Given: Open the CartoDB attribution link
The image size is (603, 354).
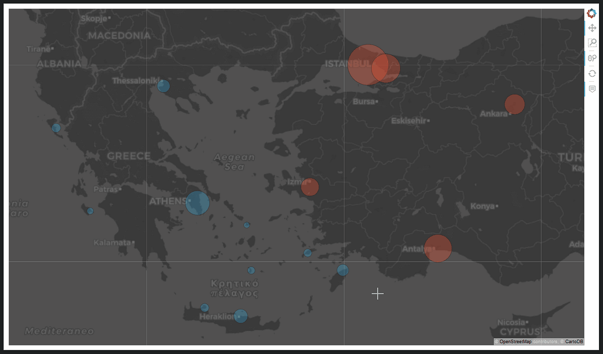Looking at the screenshot, I should [573, 341].
